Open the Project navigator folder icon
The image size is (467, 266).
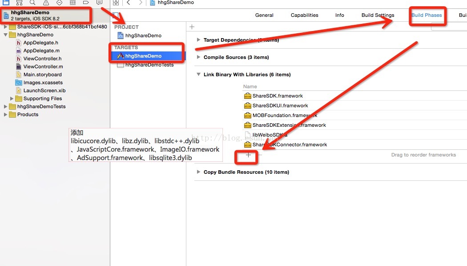coord(6,2)
